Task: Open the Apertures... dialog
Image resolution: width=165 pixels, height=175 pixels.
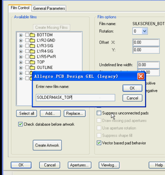Action: [x=79, y=165]
